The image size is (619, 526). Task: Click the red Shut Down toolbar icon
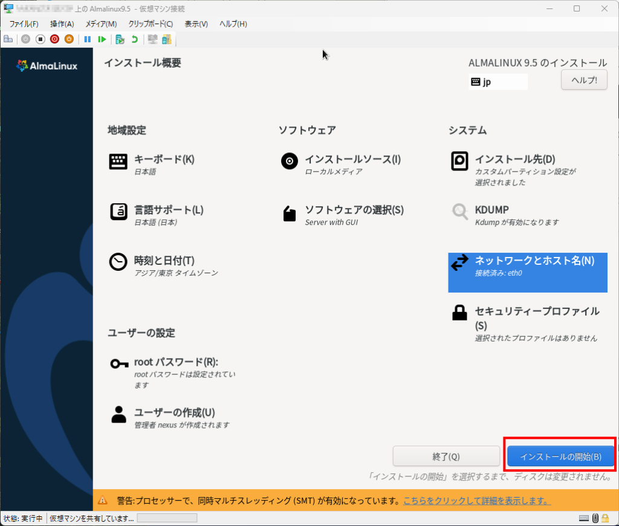click(x=54, y=39)
